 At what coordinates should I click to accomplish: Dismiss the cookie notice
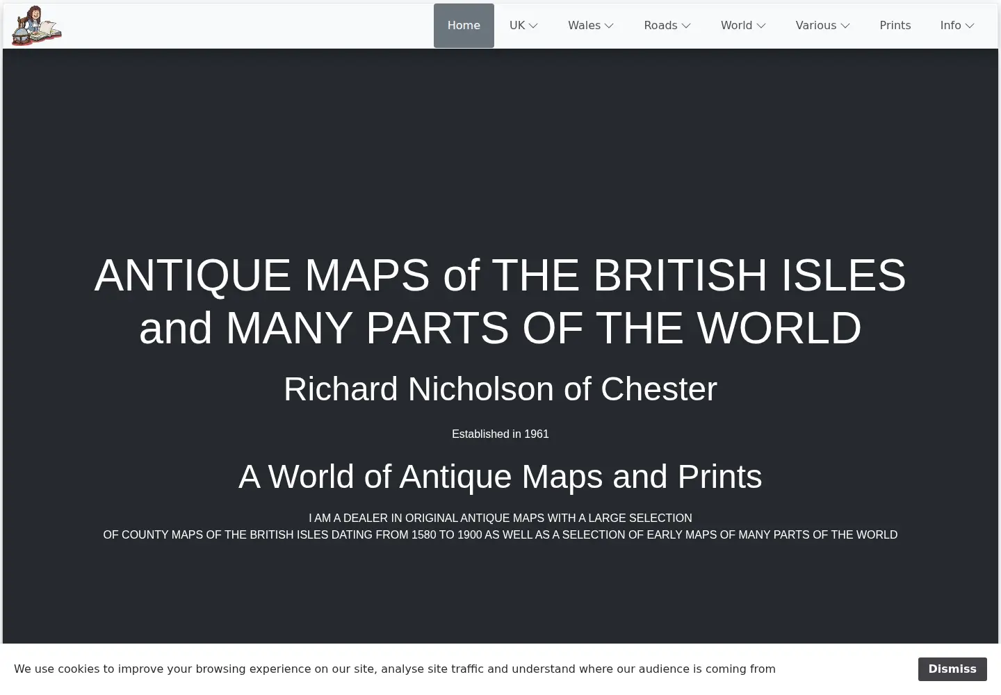(952, 669)
